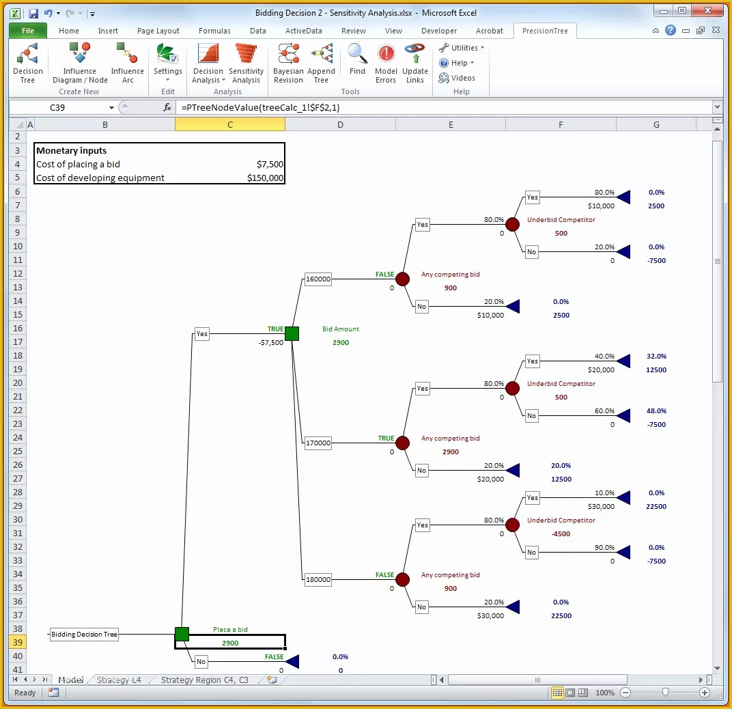Click the formula bar input

click(x=443, y=107)
